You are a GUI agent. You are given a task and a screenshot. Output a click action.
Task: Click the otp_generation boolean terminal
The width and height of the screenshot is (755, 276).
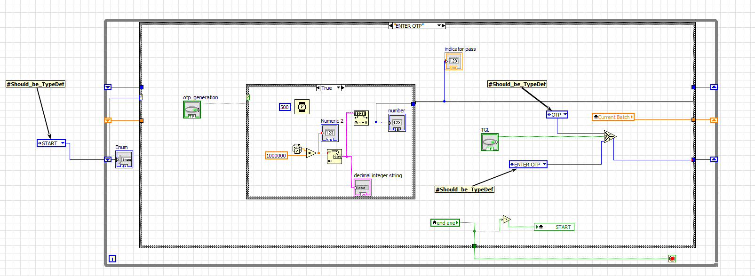192,110
